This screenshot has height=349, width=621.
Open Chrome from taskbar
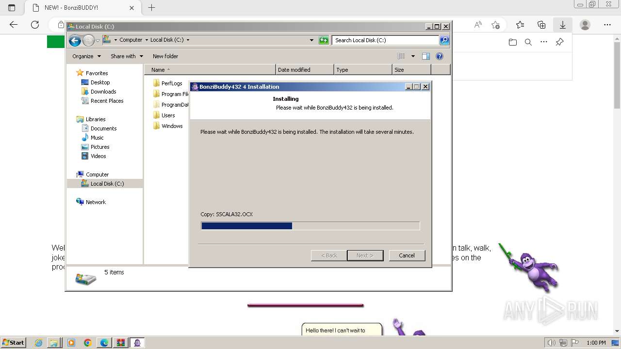88,343
